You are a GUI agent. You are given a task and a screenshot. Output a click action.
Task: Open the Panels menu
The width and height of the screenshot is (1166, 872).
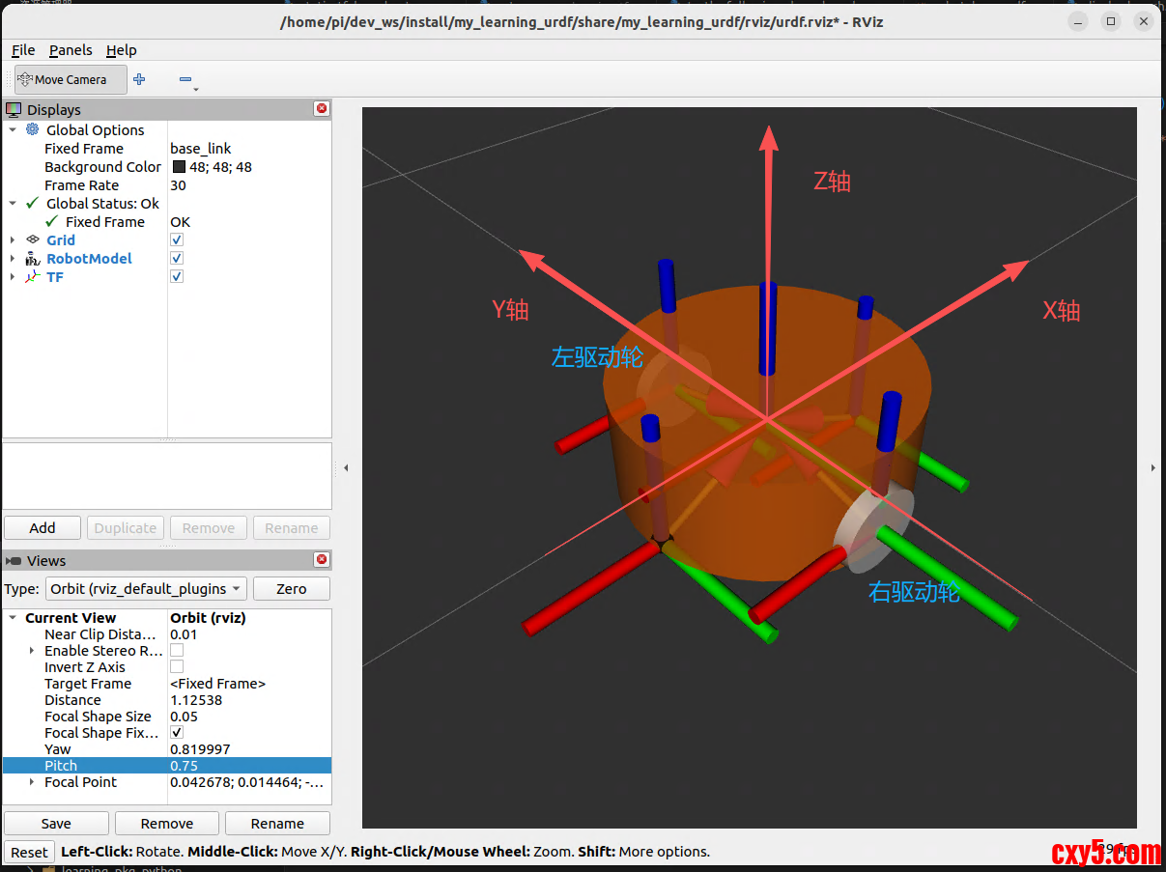[71, 50]
